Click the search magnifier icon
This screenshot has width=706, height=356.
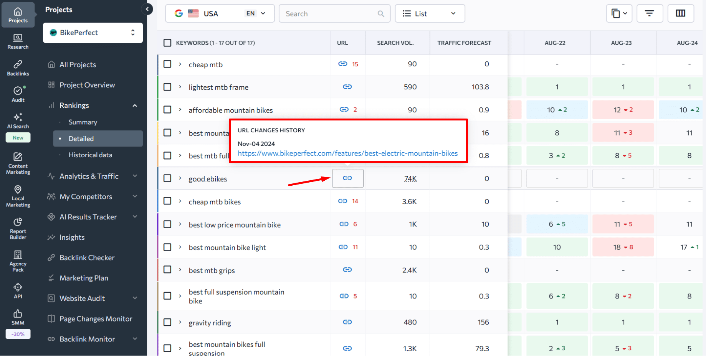point(381,14)
